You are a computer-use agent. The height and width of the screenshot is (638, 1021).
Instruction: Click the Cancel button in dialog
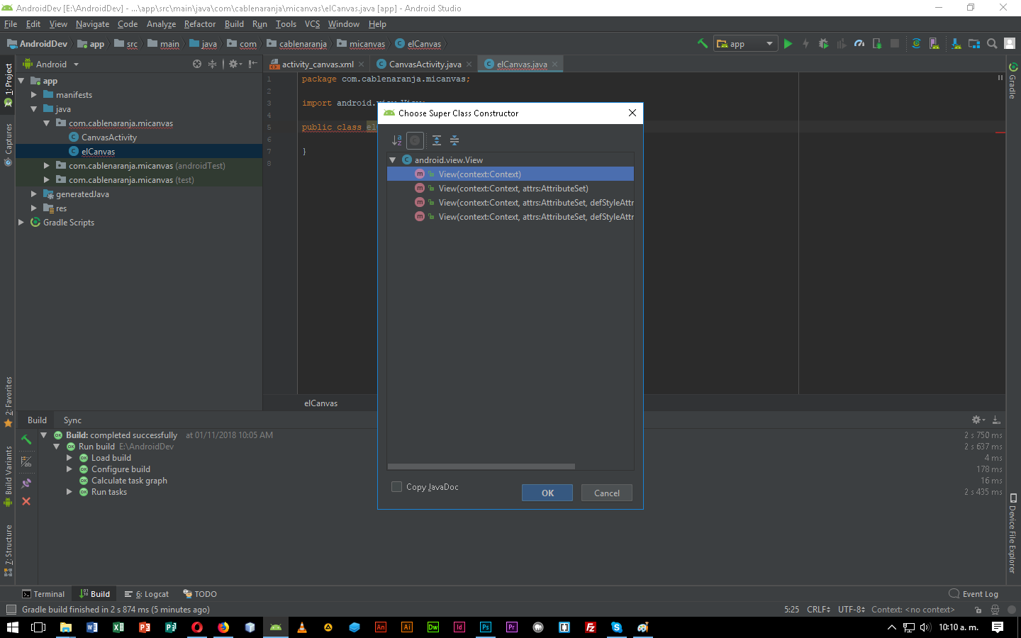click(x=607, y=493)
